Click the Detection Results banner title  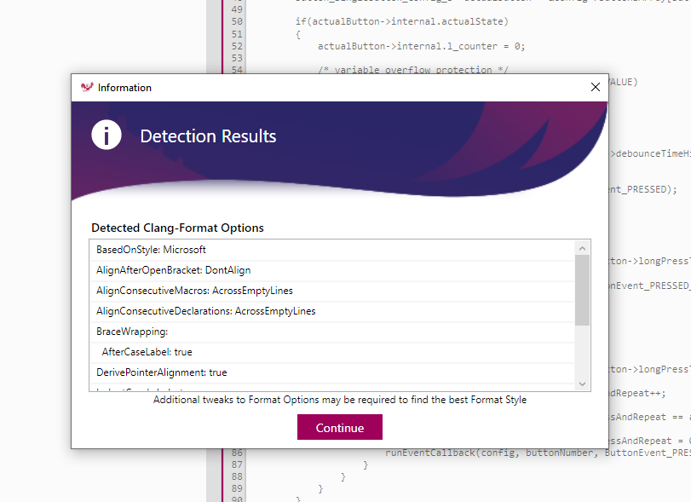[x=208, y=136]
